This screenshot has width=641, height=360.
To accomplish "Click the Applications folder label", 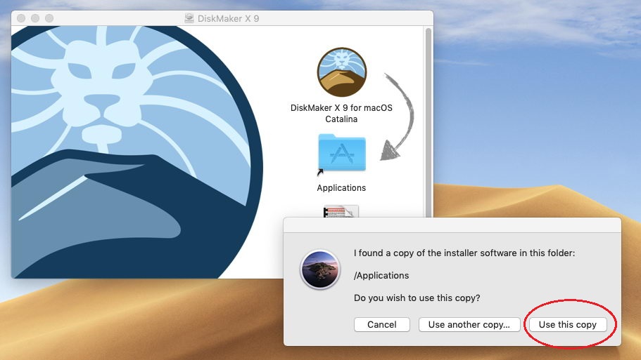I will click(341, 188).
